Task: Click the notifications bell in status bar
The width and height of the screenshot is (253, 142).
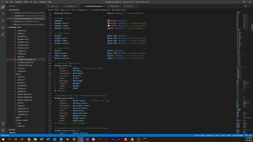Action: [250, 135]
